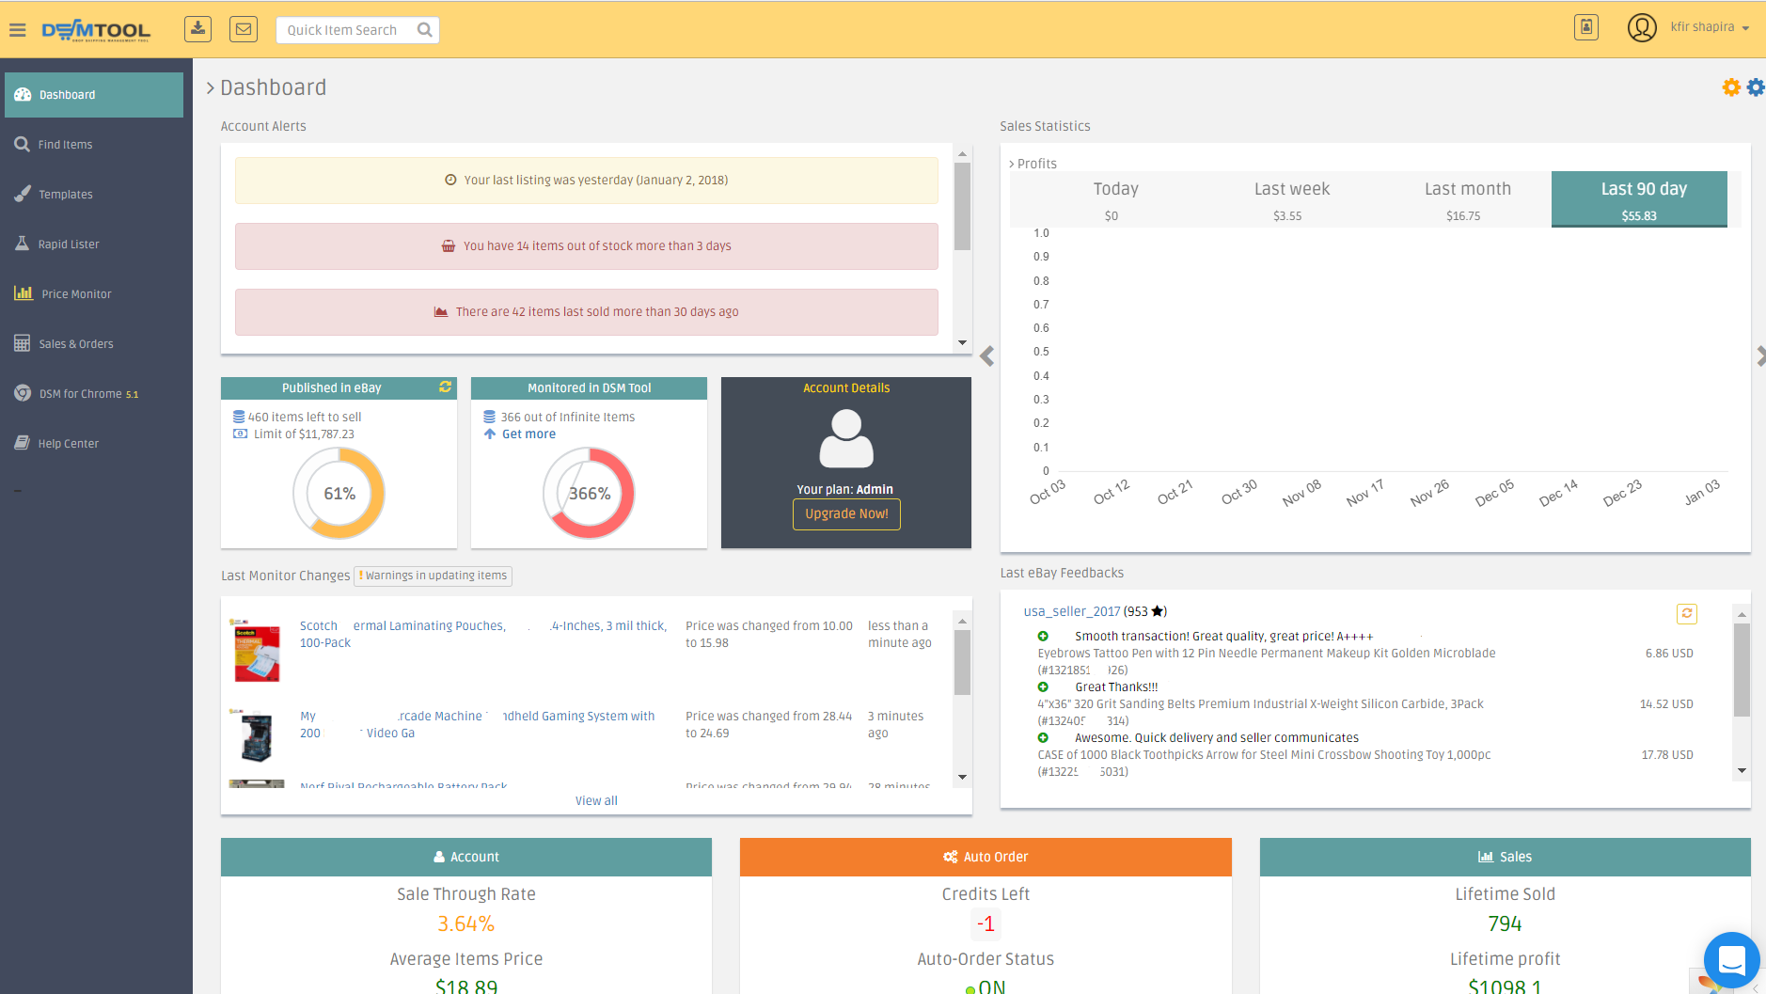Refresh the Published in eBay widget
Image resolution: width=1766 pixels, height=994 pixels.
click(x=446, y=387)
